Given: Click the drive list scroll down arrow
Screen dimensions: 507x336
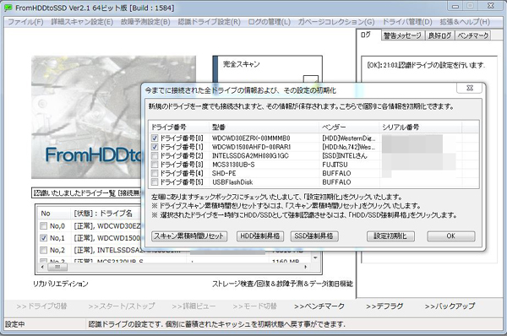Looking at the screenshot, I should 315,257.
